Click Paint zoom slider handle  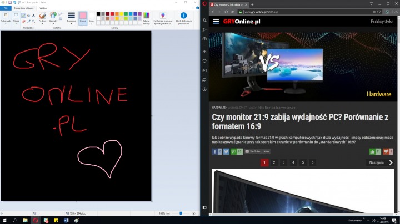pos(181,213)
